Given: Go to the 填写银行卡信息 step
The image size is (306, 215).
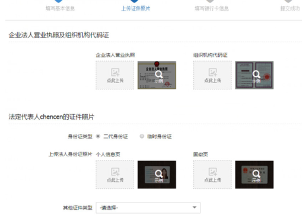Looking at the screenshot, I should click(x=212, y=8).
